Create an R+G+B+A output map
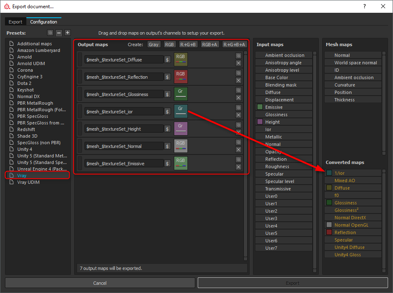 [234, 45]
